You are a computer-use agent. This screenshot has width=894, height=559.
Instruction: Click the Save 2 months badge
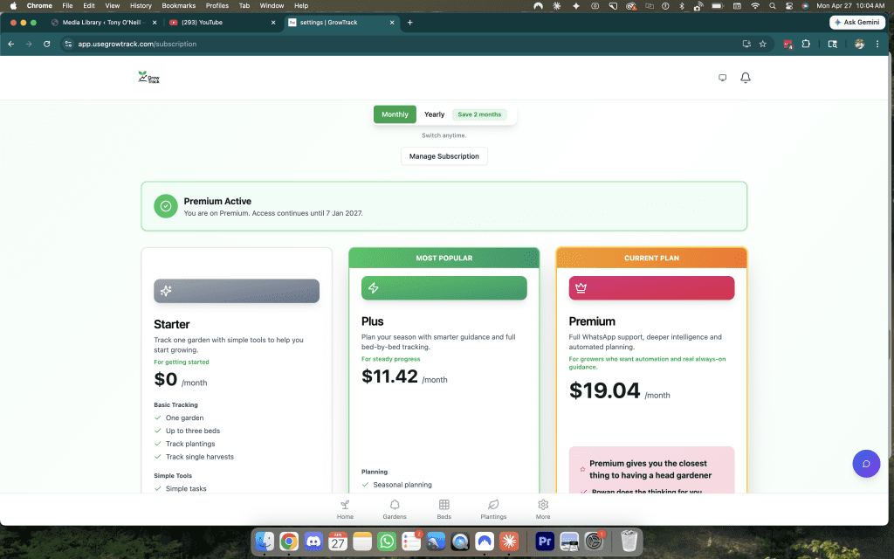click(x=479, y=114)
